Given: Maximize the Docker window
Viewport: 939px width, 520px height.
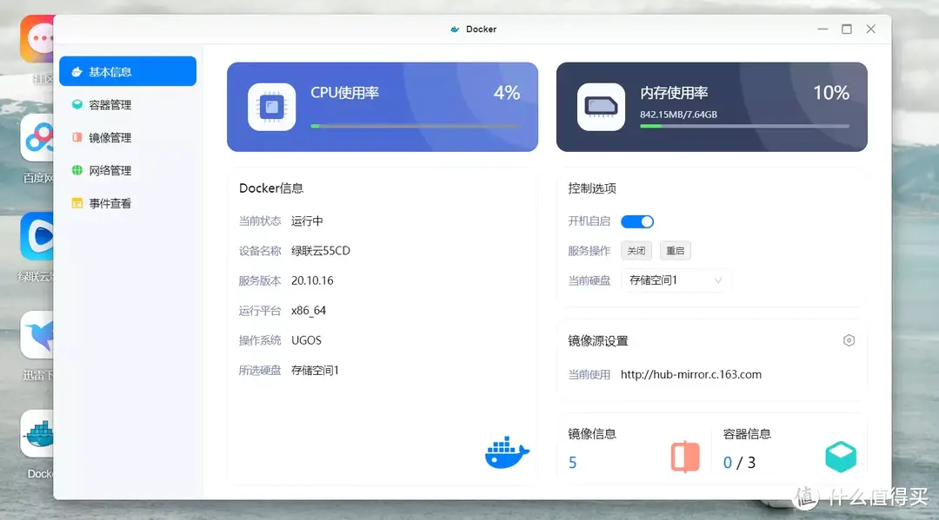Looking at the screenshot, I should click(847, 29).
